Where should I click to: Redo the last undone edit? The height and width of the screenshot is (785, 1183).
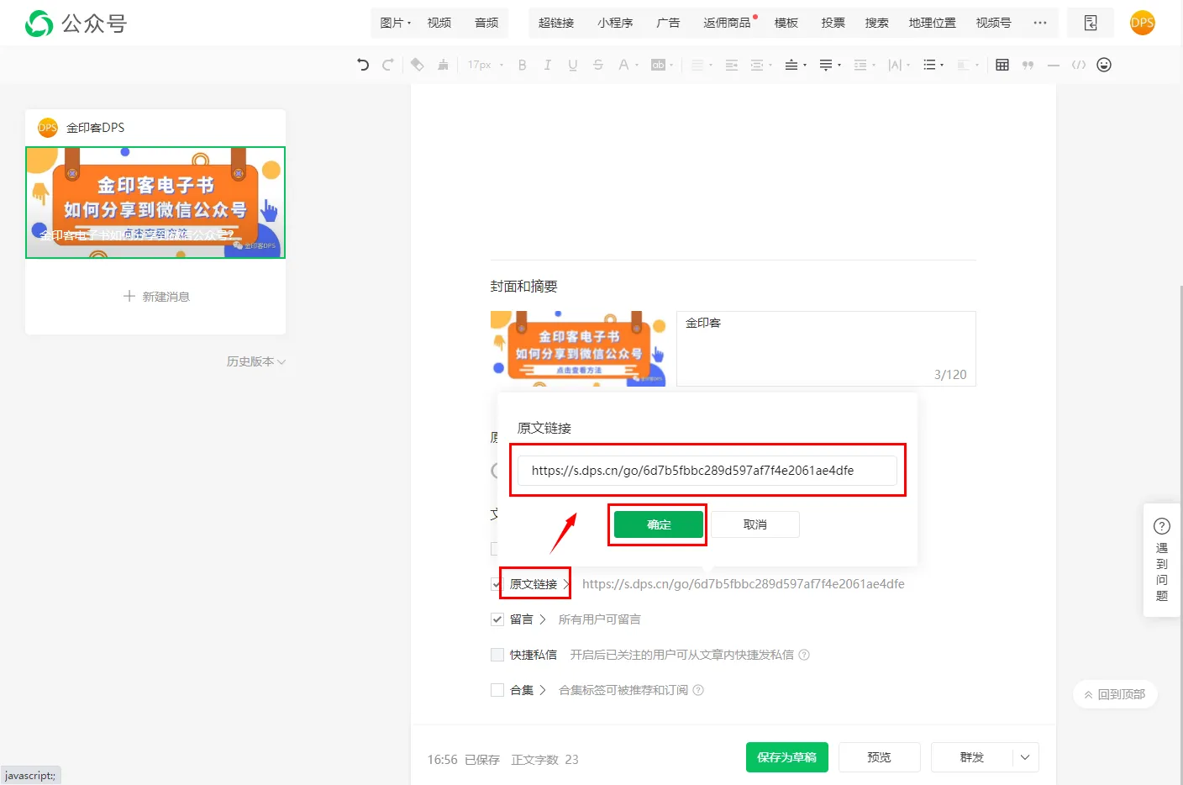387,65
